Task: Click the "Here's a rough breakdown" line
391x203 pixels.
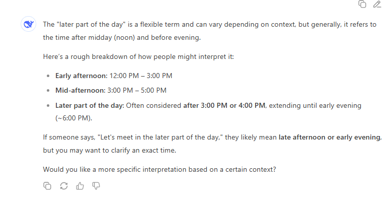Action: [x=138, y=56]
